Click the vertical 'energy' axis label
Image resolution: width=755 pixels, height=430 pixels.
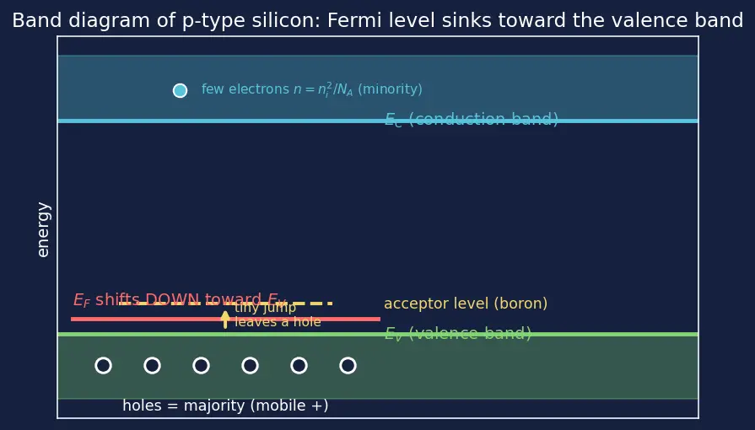point(43,229)
